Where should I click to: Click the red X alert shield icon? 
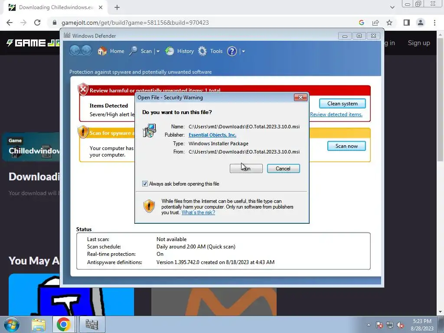[x=83, y=90]
